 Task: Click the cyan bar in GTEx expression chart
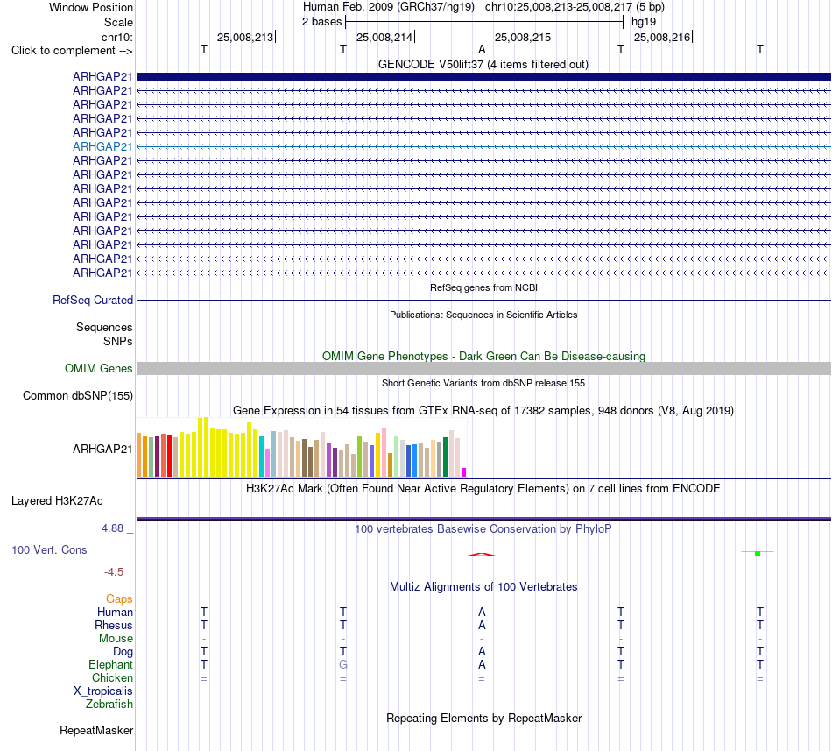click(262, 456)
